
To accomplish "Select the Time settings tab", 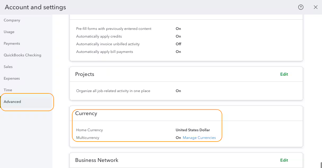I will tap(8, 90).
